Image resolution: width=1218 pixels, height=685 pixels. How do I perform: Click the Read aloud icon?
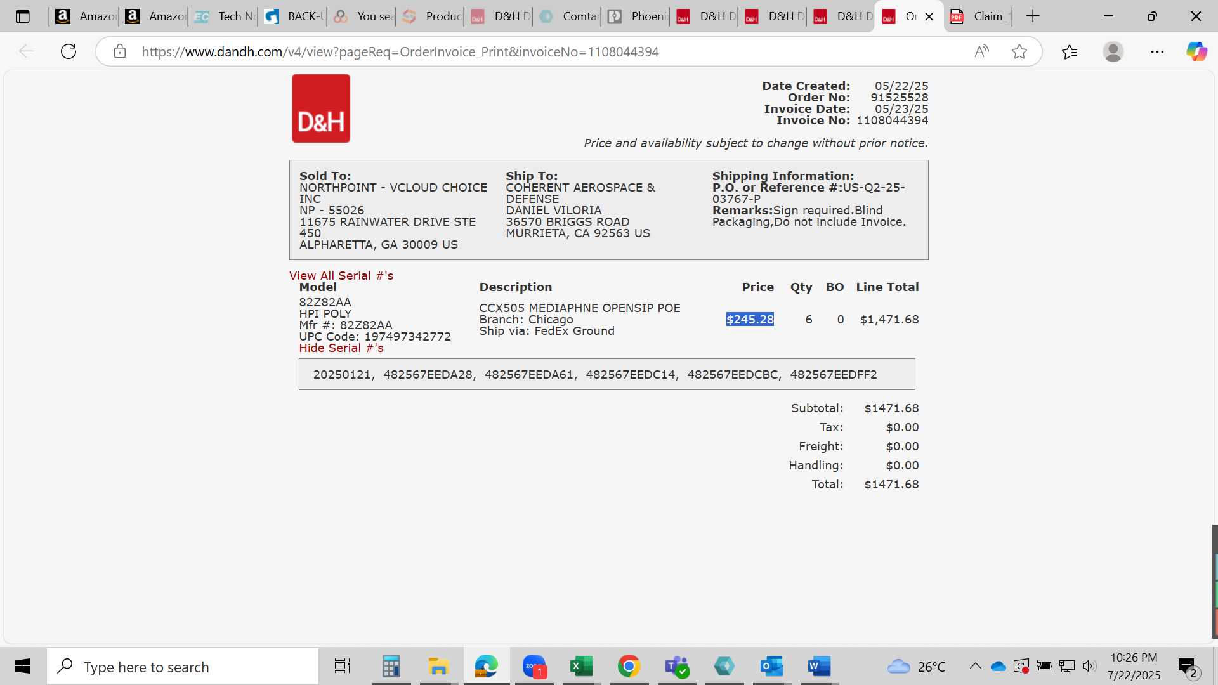pos(981,51)
